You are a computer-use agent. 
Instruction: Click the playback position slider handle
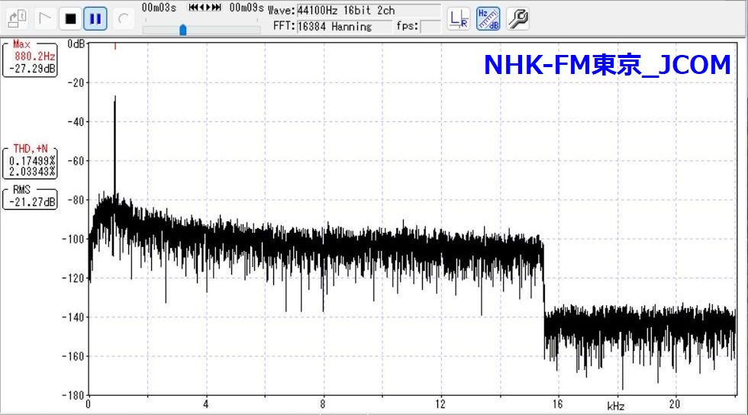point(182,30)
